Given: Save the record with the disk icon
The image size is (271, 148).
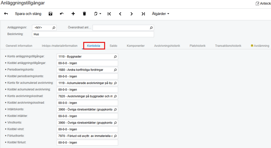Looking at the screenshot, I should tap(50, 14).
